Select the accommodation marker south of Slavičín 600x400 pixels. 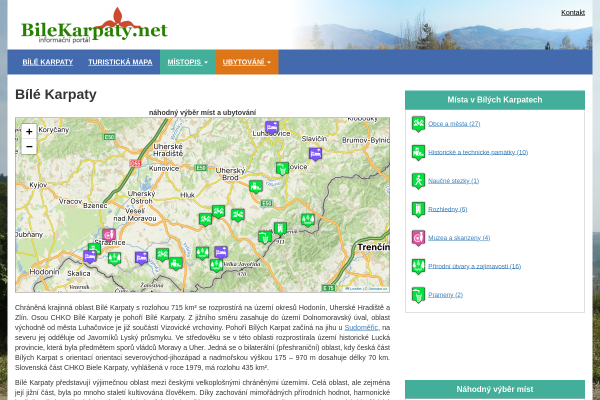[315, 154]
